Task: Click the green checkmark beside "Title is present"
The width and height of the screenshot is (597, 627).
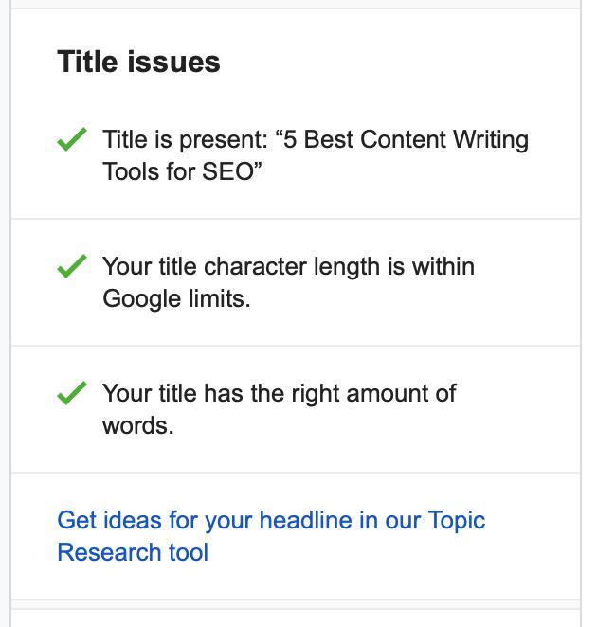Action: [72, 141]
